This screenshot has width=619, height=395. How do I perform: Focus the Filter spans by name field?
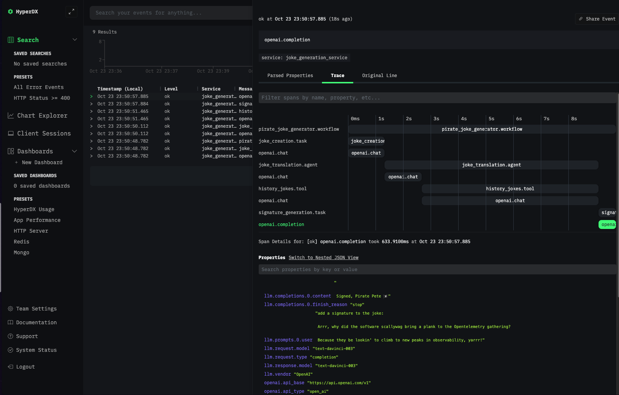tap(437, 98)
